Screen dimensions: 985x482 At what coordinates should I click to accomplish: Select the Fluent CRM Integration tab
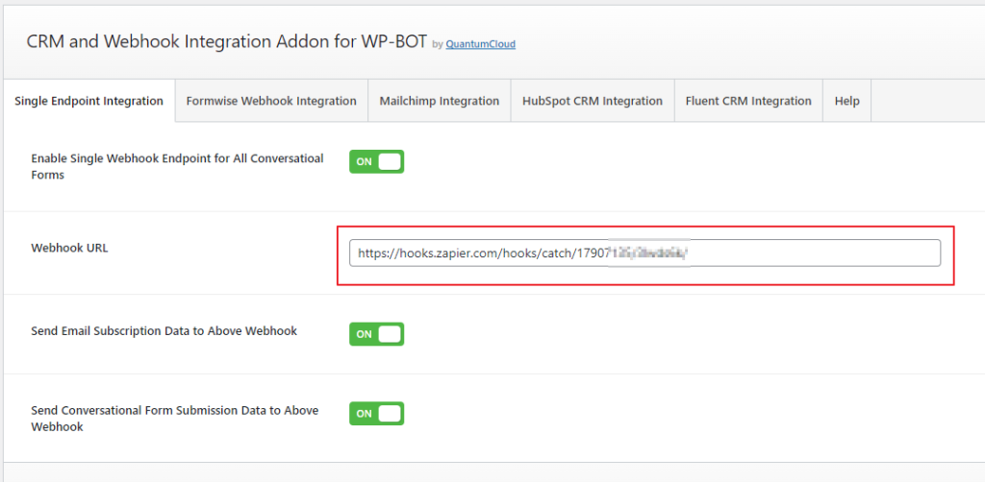[748, 101]
